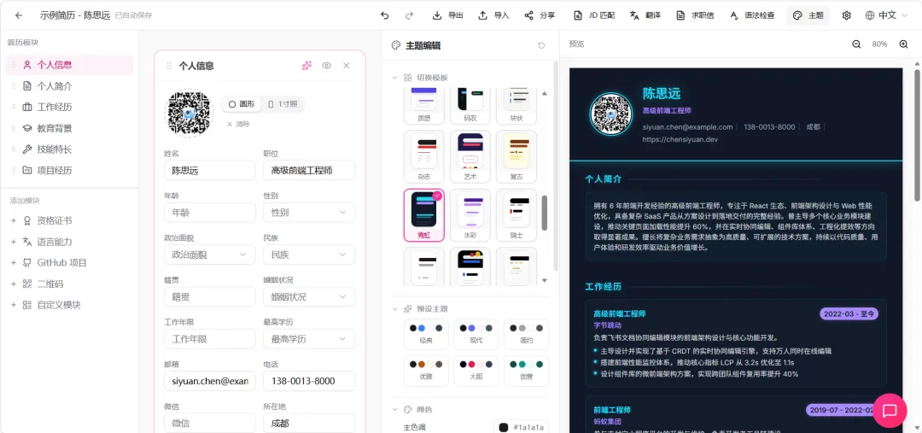Open the 最高学历 dropdown

coord(309,339)
